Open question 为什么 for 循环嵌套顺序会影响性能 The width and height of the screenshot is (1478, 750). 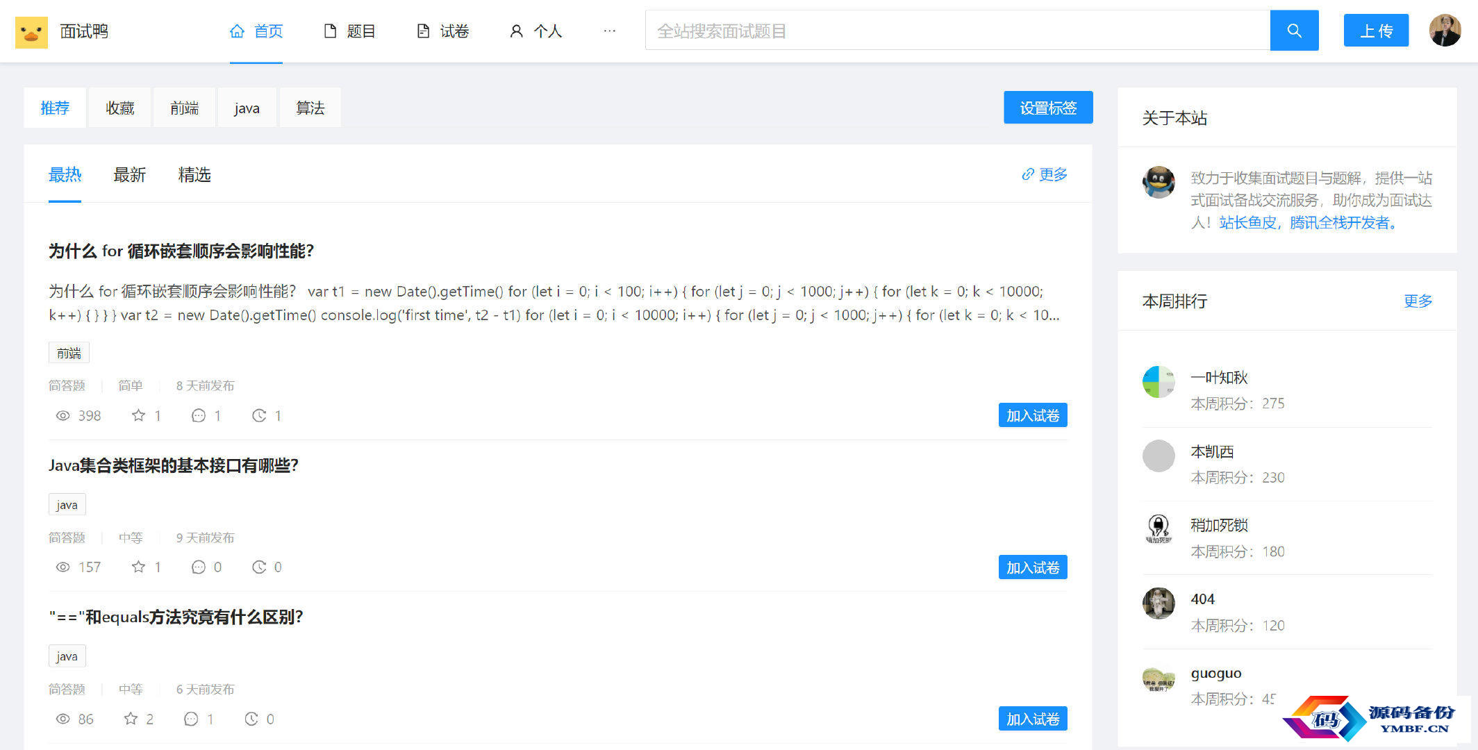pyautogui.click(x=181, y=251)
